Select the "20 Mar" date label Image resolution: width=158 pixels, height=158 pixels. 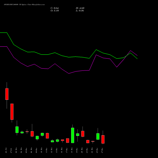(x=82, y=150)
